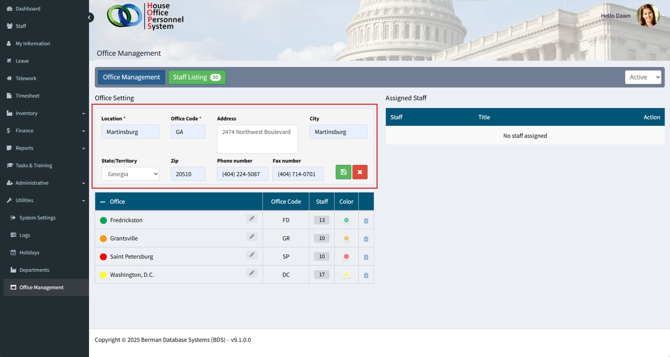This screenshot has height=357, width=670.
Task: Click the red cancel X button
Action: (360, 172)
